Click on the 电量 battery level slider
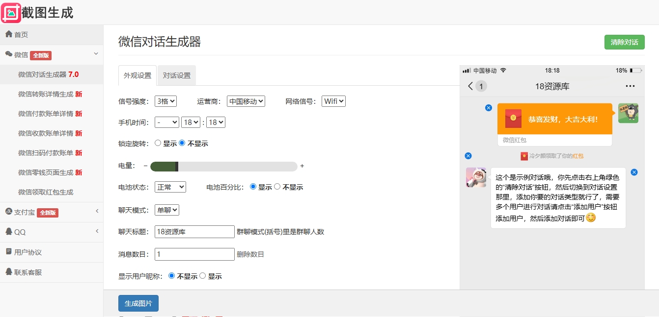 [x=223, y=166]
